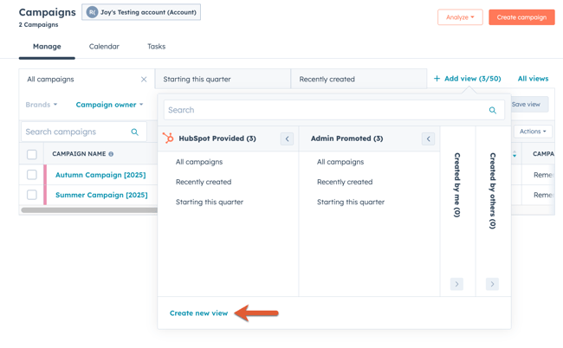Close the All campaigns view tab
Image resolution: width=563 pixels, height=348 pixels.
pyautogui.click(x=144, y=80)
